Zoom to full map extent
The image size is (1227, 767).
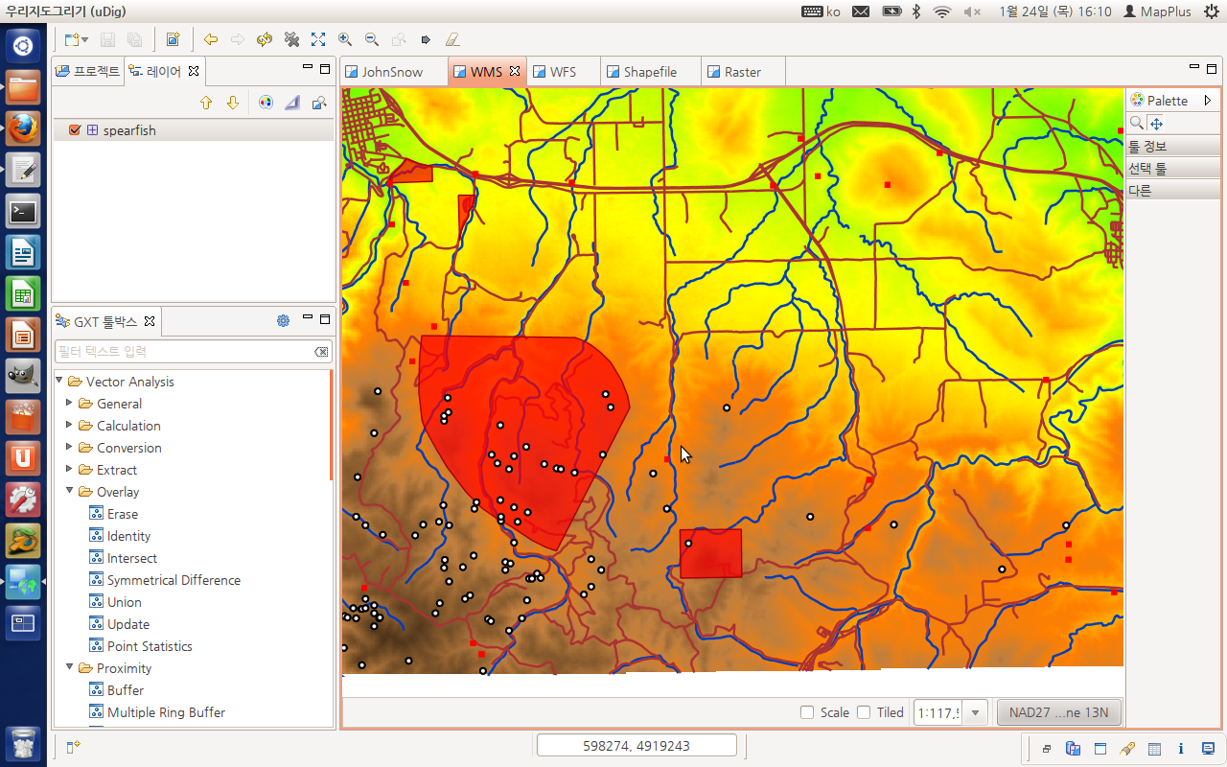pos(318,40)
